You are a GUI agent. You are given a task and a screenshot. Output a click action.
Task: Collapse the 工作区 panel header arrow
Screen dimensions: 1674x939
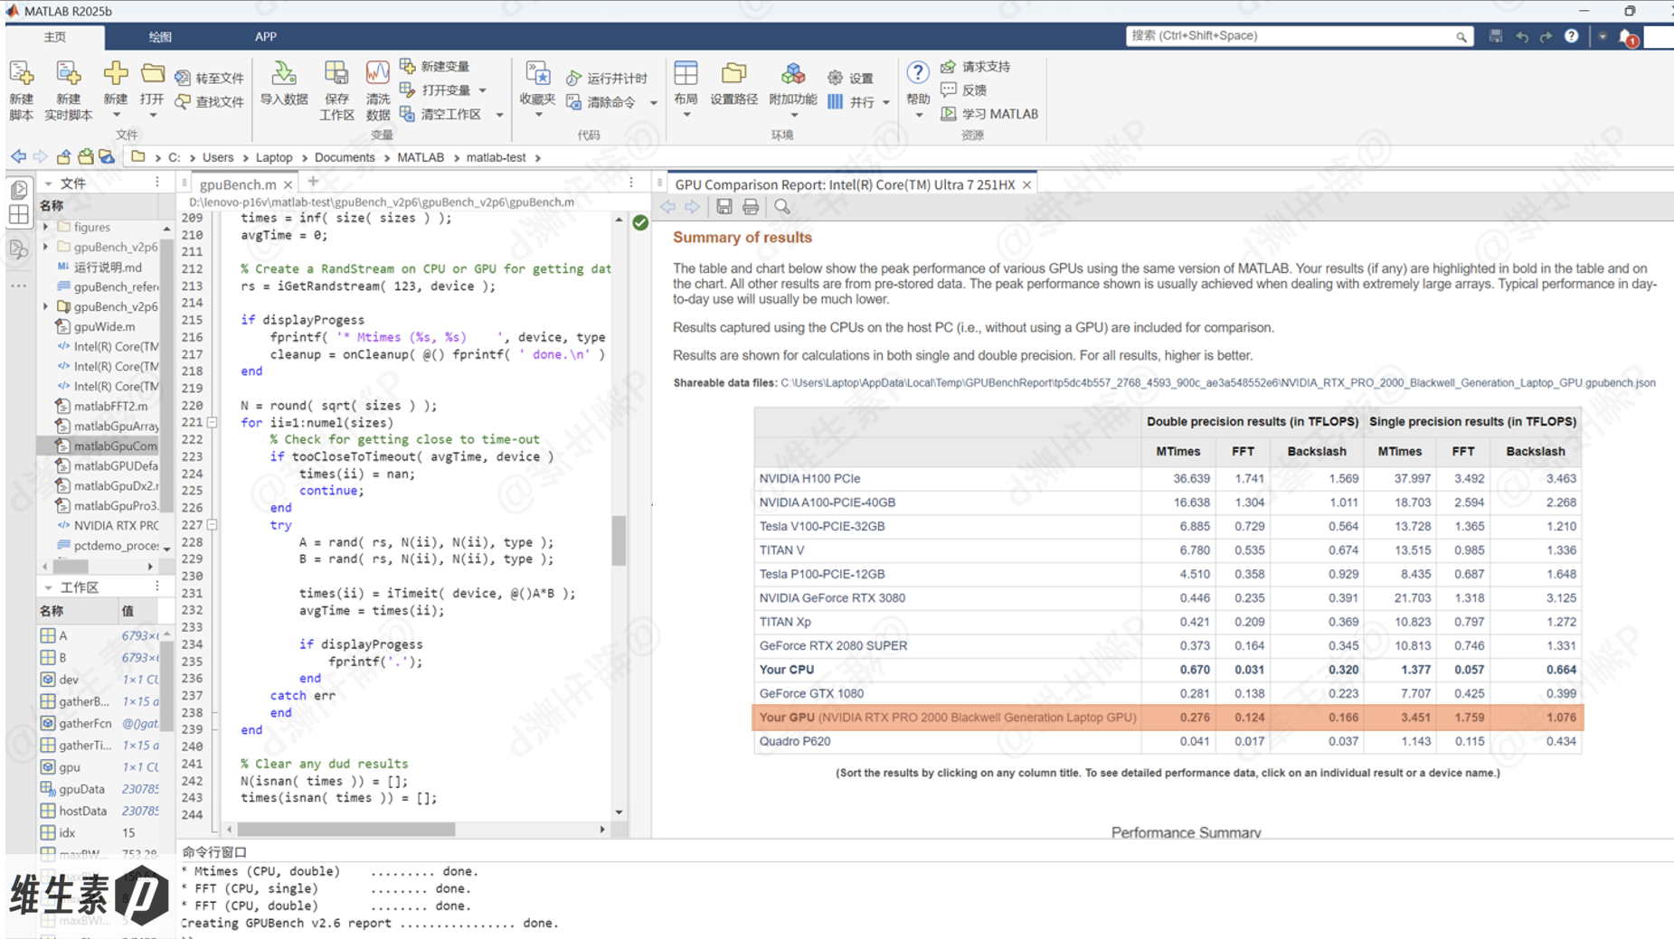click(48, 587)
